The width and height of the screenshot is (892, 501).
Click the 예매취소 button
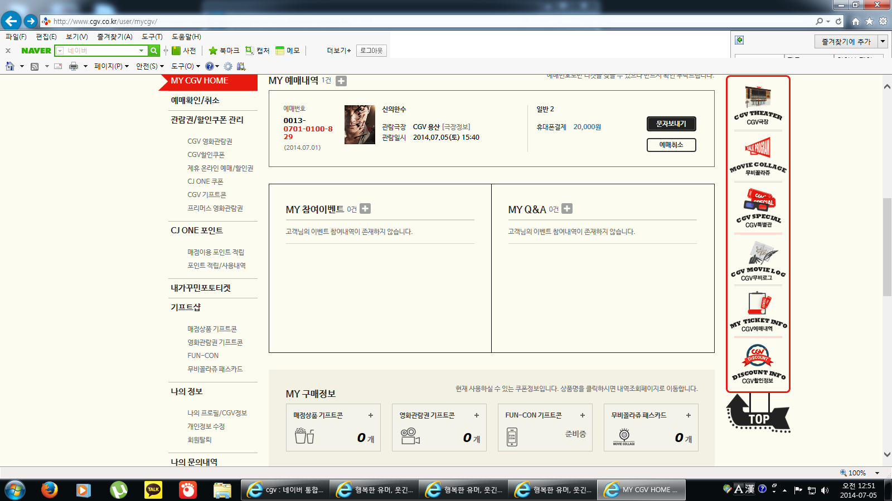point(671,145)
